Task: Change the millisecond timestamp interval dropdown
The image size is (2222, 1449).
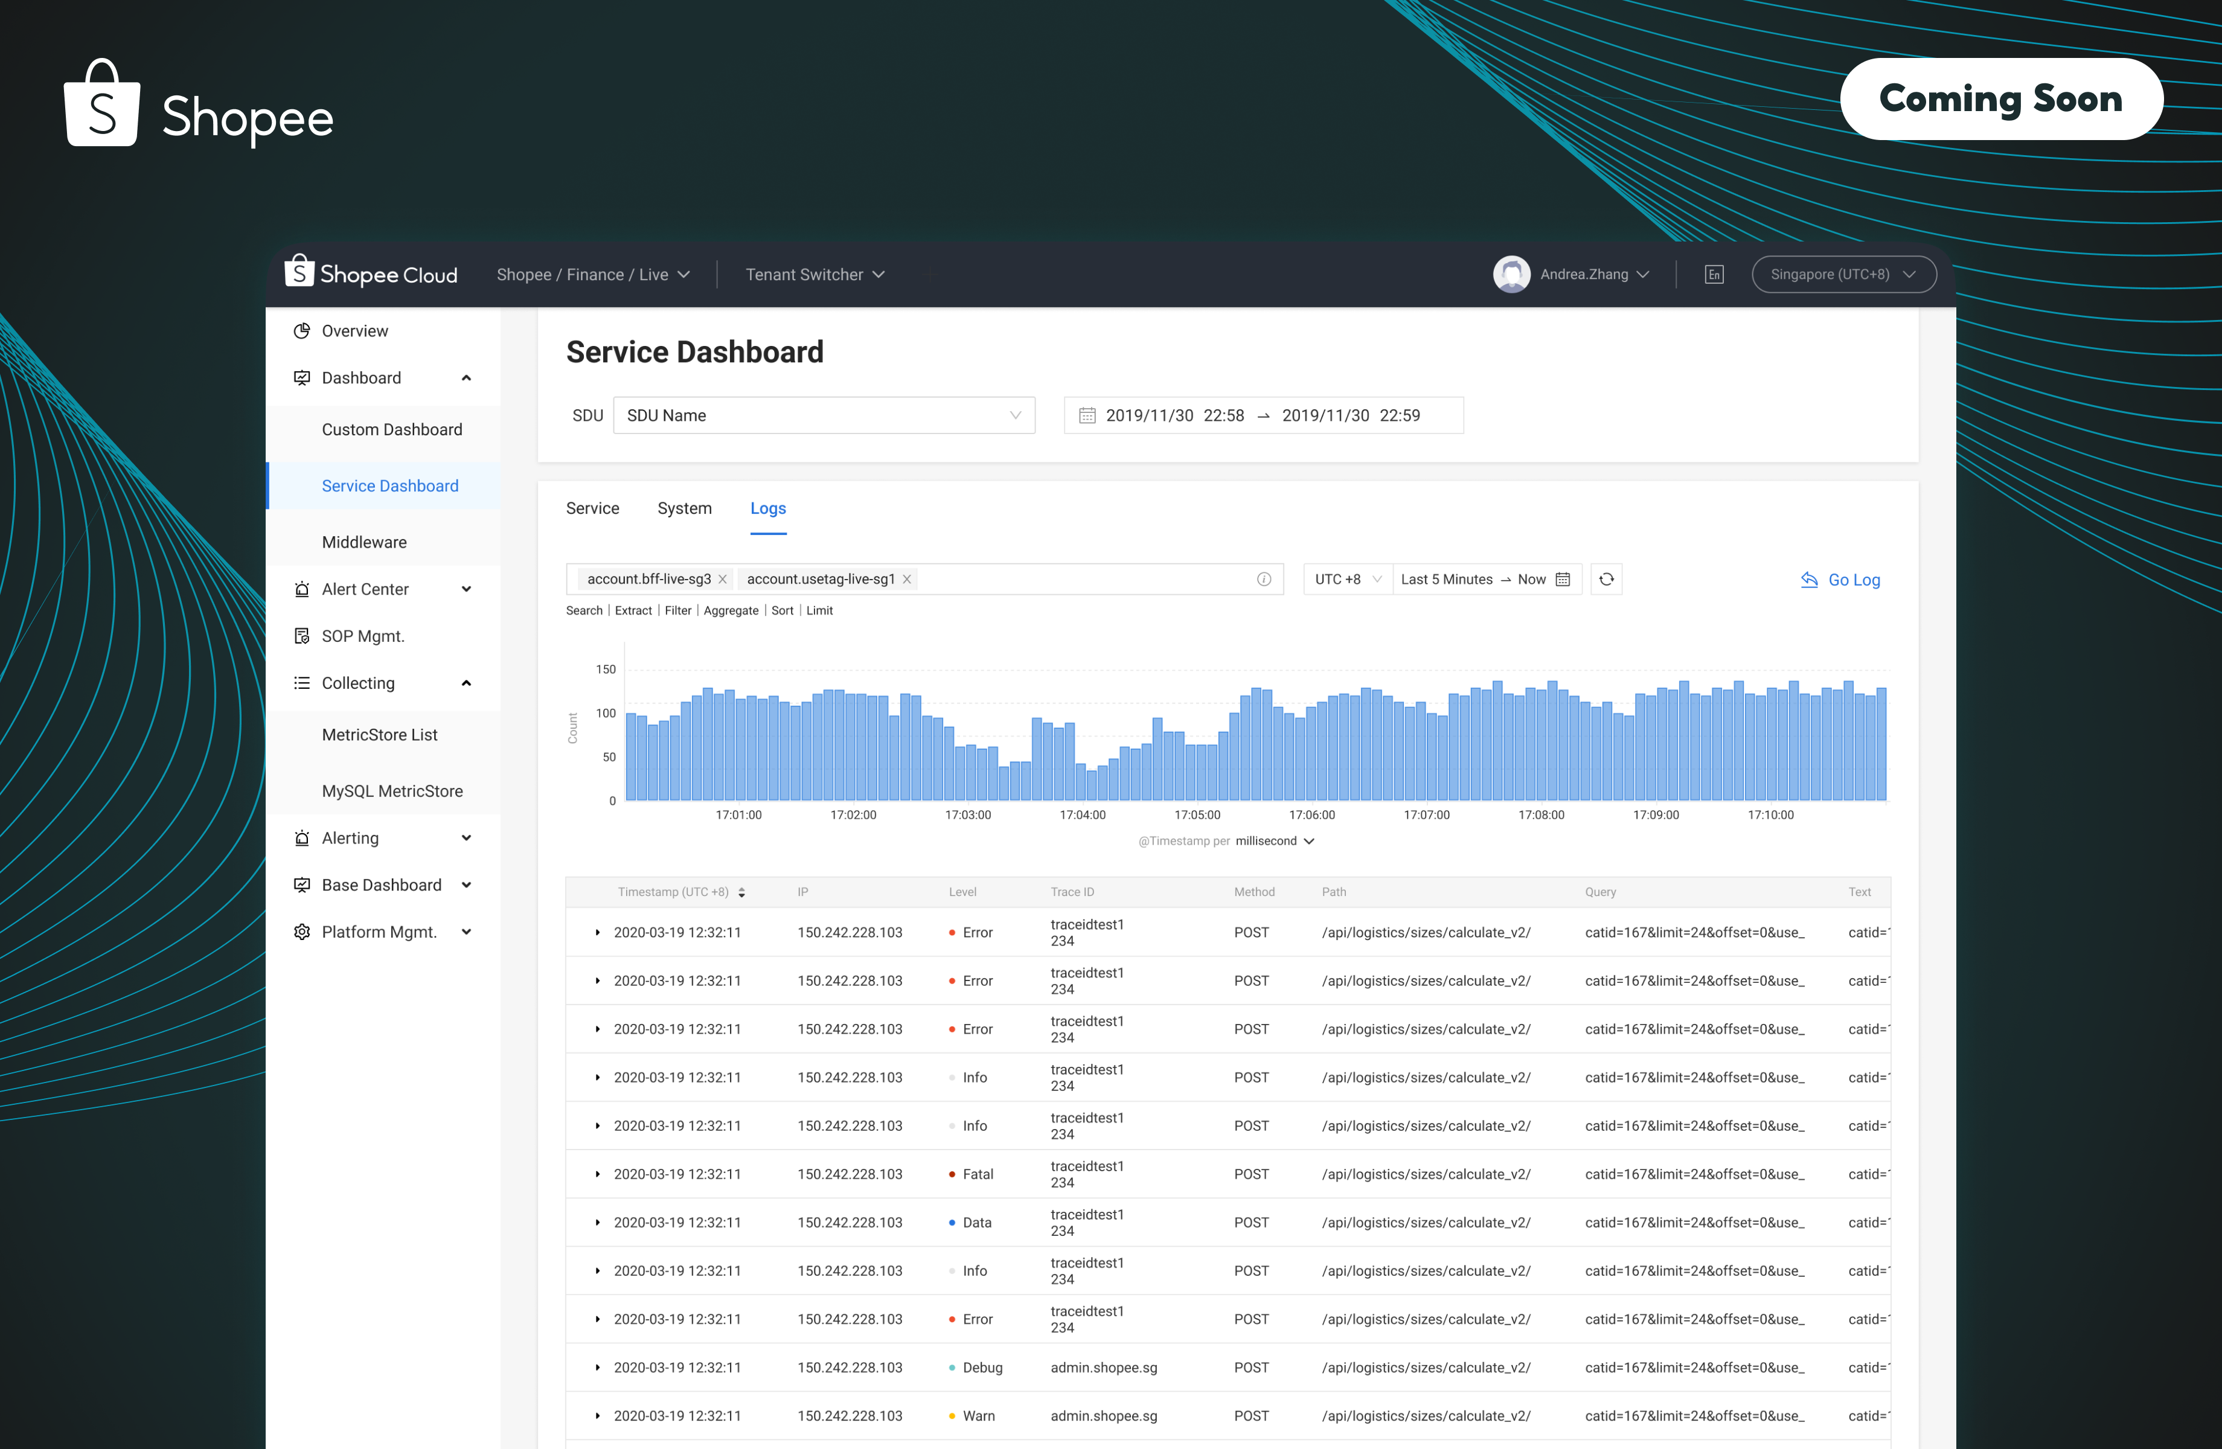Action: click(1275, 841)
